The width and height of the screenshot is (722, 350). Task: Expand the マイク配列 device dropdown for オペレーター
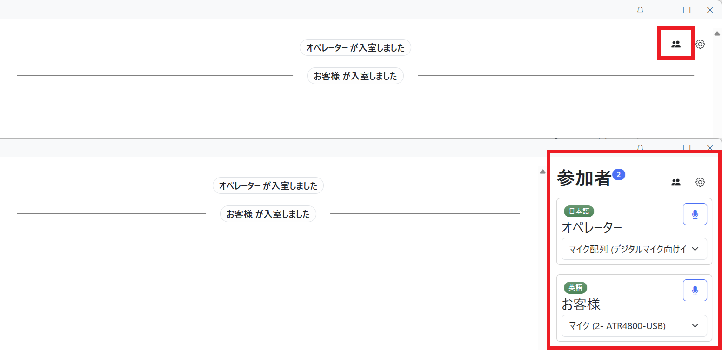(x=634, y=249)
